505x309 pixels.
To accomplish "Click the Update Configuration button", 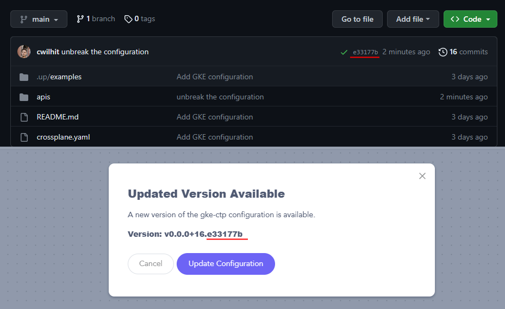I will click(x=226, y=264).
